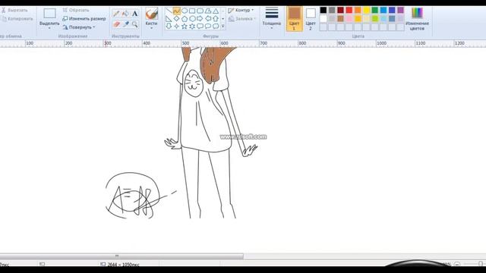The image size is (486, 273).
Task: Choose the Six-point star shape
Action: click(x=192, y=27)
